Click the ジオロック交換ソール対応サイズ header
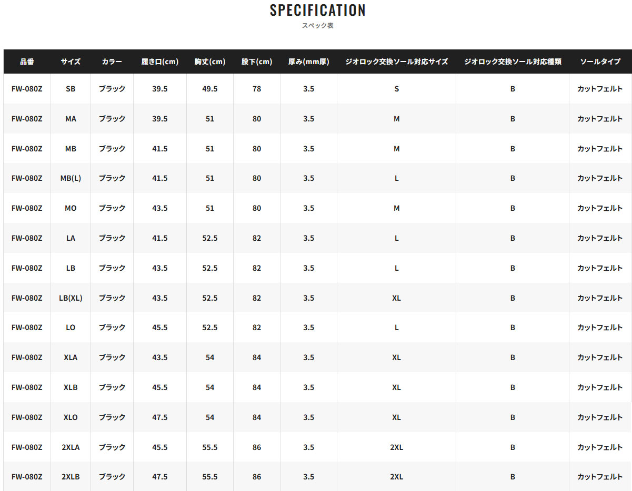This screenshot has width=632, height=491. click(x=396, y=62)
